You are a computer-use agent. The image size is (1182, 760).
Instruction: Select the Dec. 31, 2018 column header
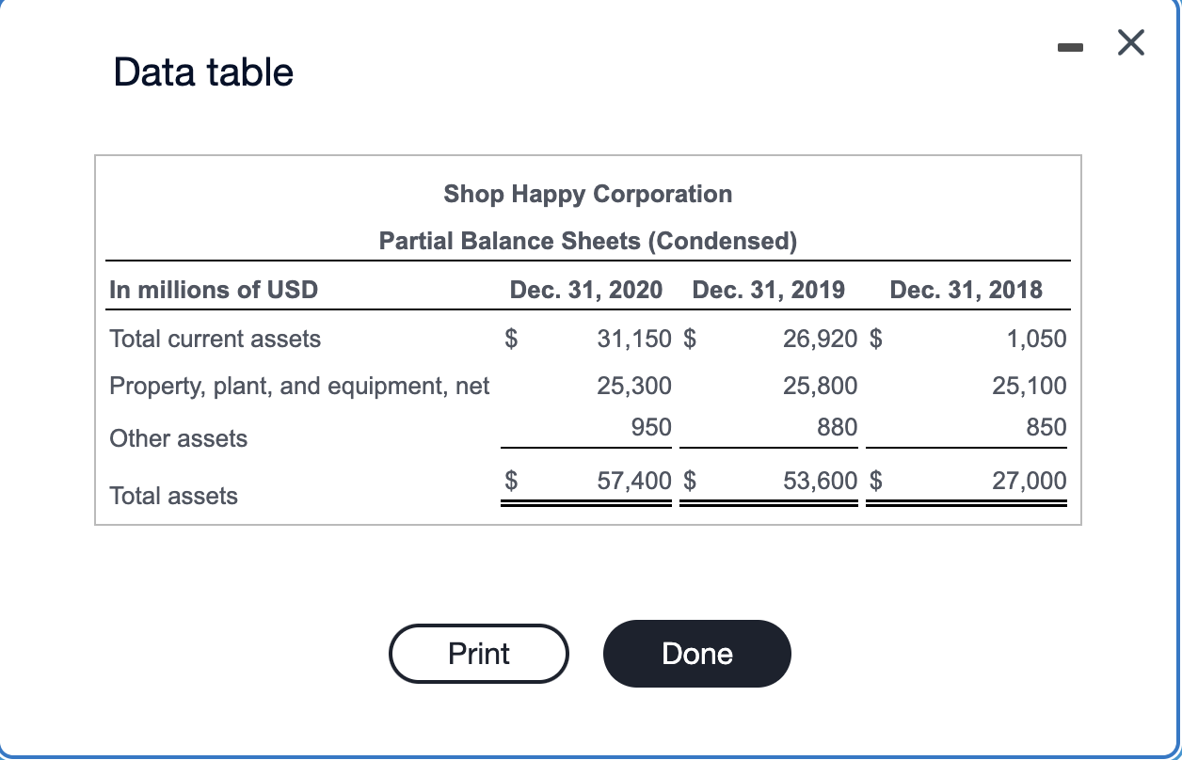tap(966, 290)
